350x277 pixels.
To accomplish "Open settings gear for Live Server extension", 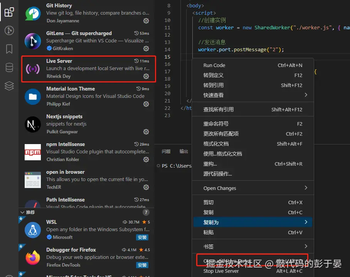I will (146, 76).
